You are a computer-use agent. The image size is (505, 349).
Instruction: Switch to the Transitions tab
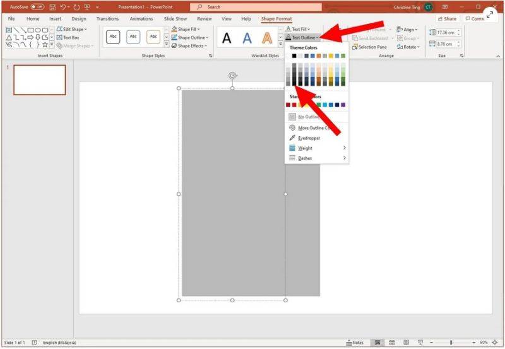tap(107, 19)
